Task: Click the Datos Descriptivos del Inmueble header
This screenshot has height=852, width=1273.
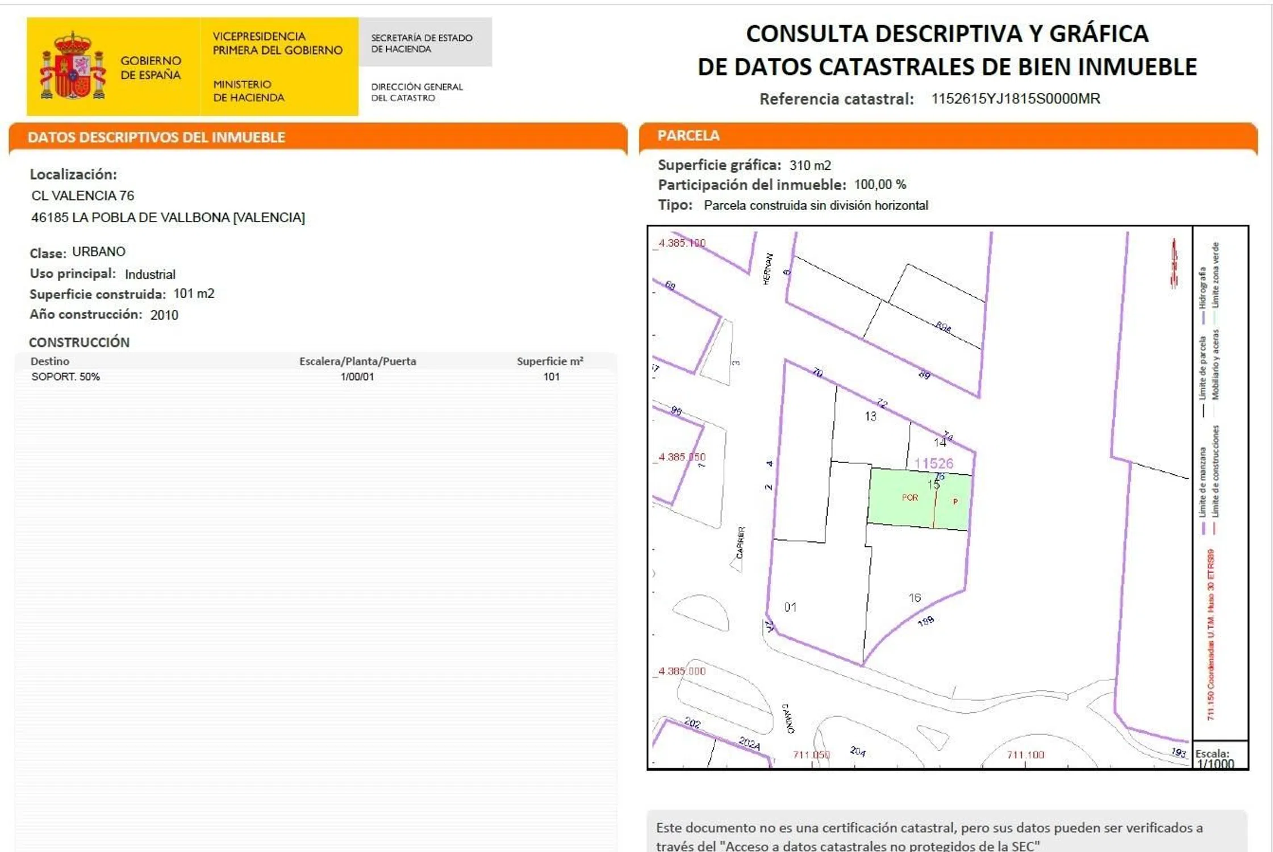Action: [156, 137]
